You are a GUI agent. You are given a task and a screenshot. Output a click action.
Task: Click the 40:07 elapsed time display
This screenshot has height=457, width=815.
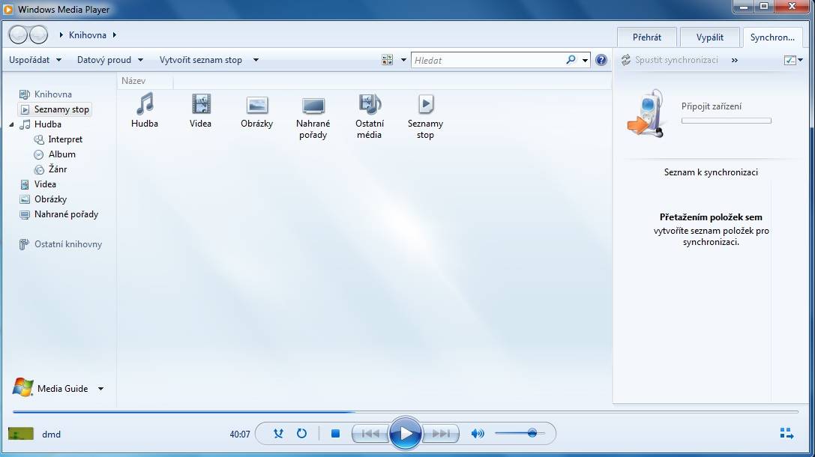coord(240,435)
